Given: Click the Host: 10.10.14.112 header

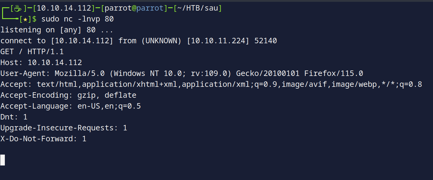Looking at the screenshot, I should pos(41,63).
